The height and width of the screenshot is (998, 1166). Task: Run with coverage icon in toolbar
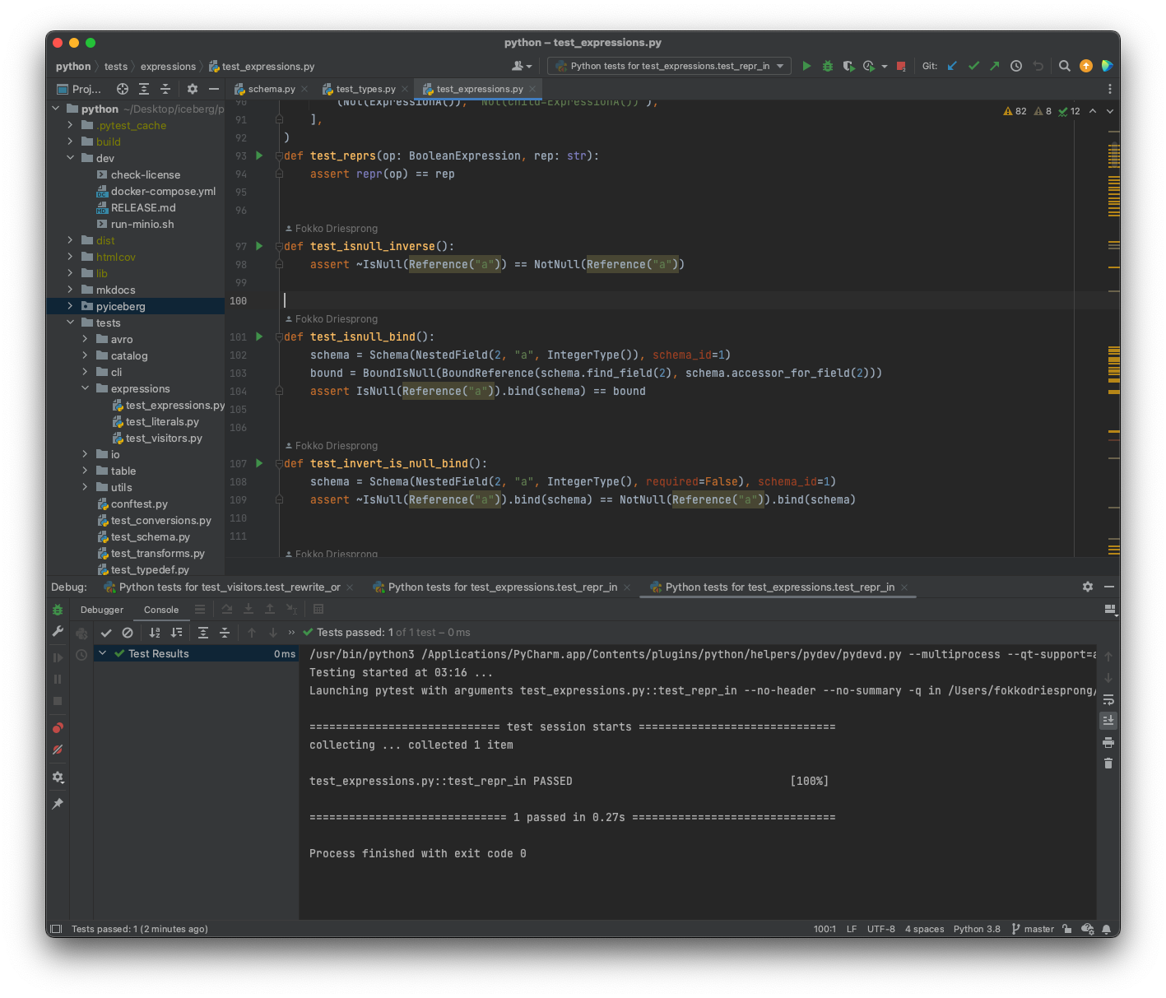point(848,66)
